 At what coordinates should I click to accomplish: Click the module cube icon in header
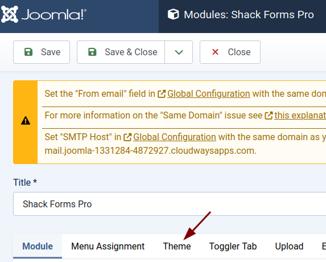pyautogui.click(x=173, y=14)
